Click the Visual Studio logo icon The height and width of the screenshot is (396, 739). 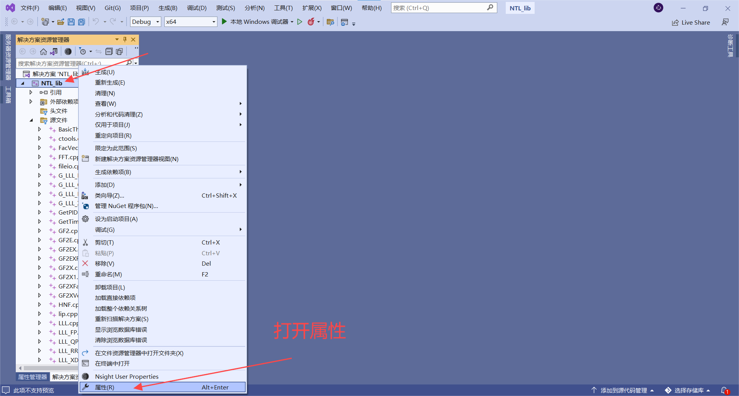[10, 8]
